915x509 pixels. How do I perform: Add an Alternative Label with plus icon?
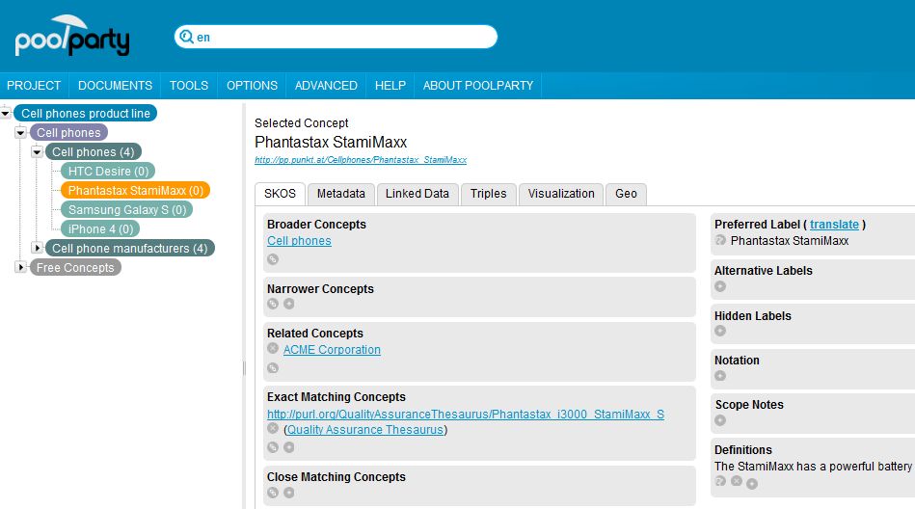tap(720, 286)
